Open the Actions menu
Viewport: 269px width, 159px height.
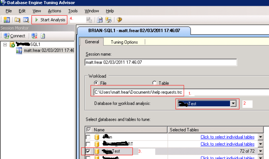(x=55, y=11)
